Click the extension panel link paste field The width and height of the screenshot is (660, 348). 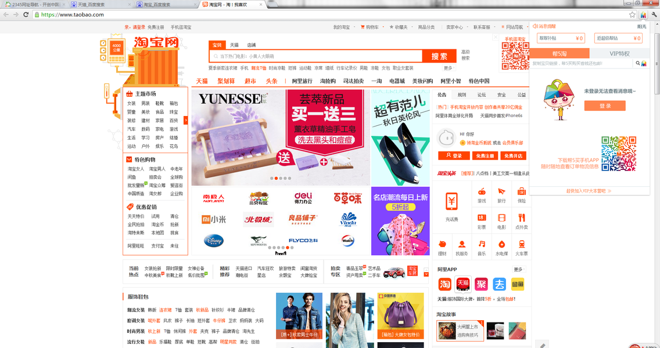pos(582,63)
